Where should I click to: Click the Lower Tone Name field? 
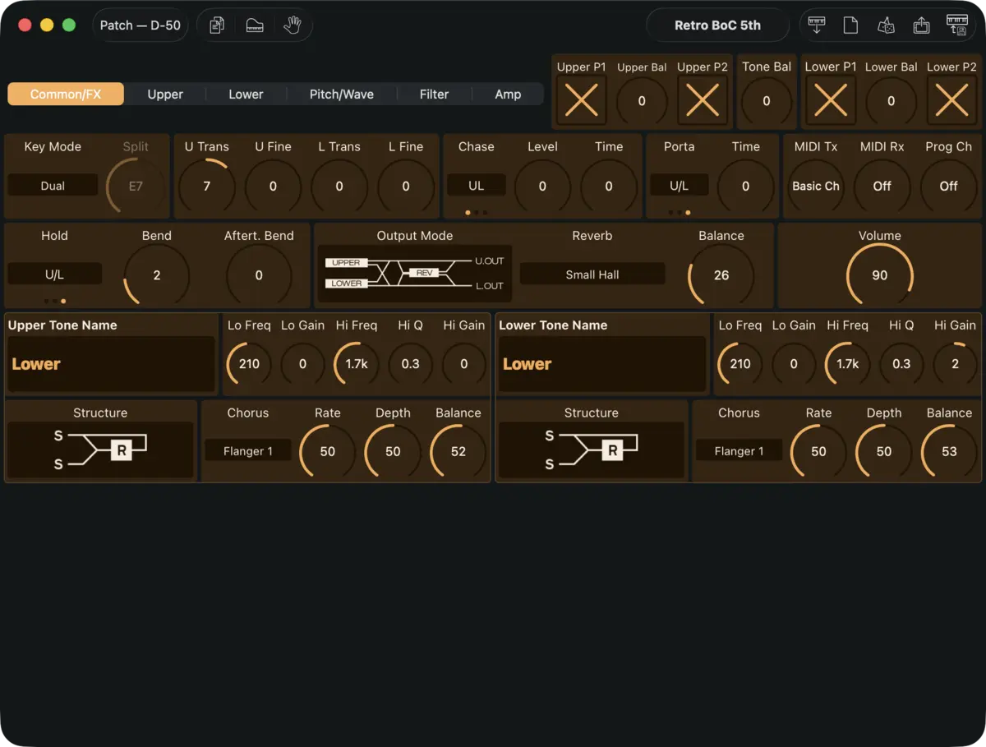click(603, 364)
